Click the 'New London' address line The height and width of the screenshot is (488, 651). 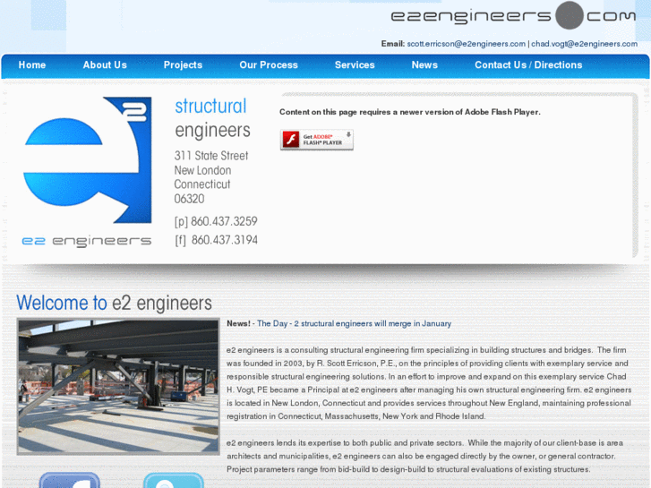[202, 170]
